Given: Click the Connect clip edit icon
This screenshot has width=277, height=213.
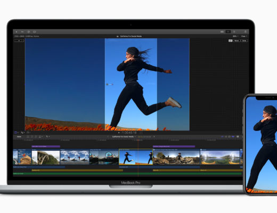Looking at the screenshot, I should [x=28, y=137].
